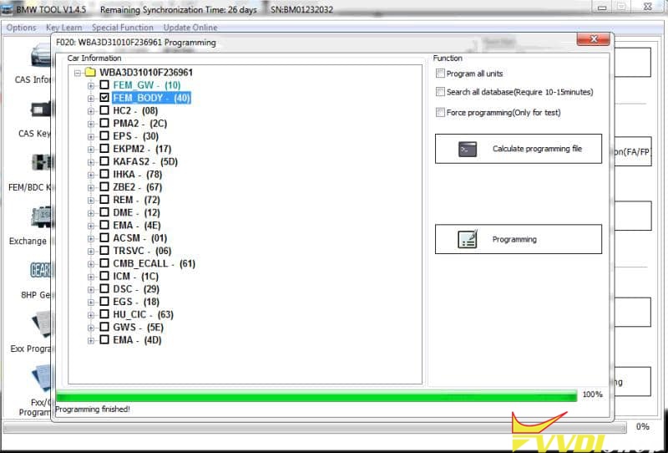Open the Special Function menu

[123, 28]
